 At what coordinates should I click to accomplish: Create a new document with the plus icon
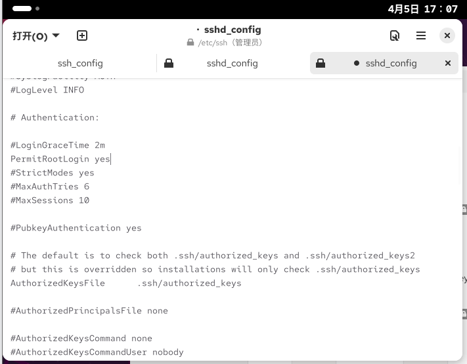tap(82, 35)
